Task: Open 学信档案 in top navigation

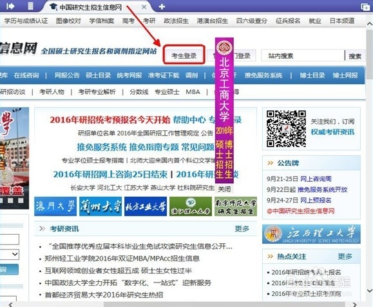Action: pos(102,21)
